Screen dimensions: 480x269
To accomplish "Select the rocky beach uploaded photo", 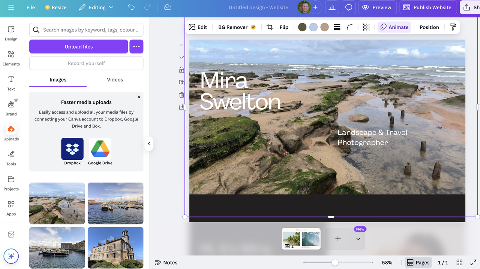I will [x=57, y=204].
